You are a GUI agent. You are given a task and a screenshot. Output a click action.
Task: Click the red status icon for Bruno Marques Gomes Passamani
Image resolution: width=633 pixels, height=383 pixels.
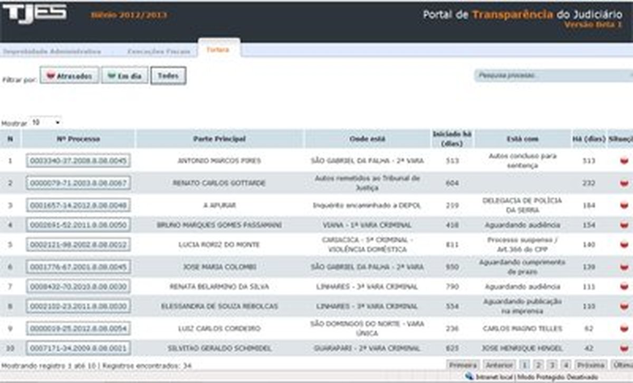click(624, 225)
